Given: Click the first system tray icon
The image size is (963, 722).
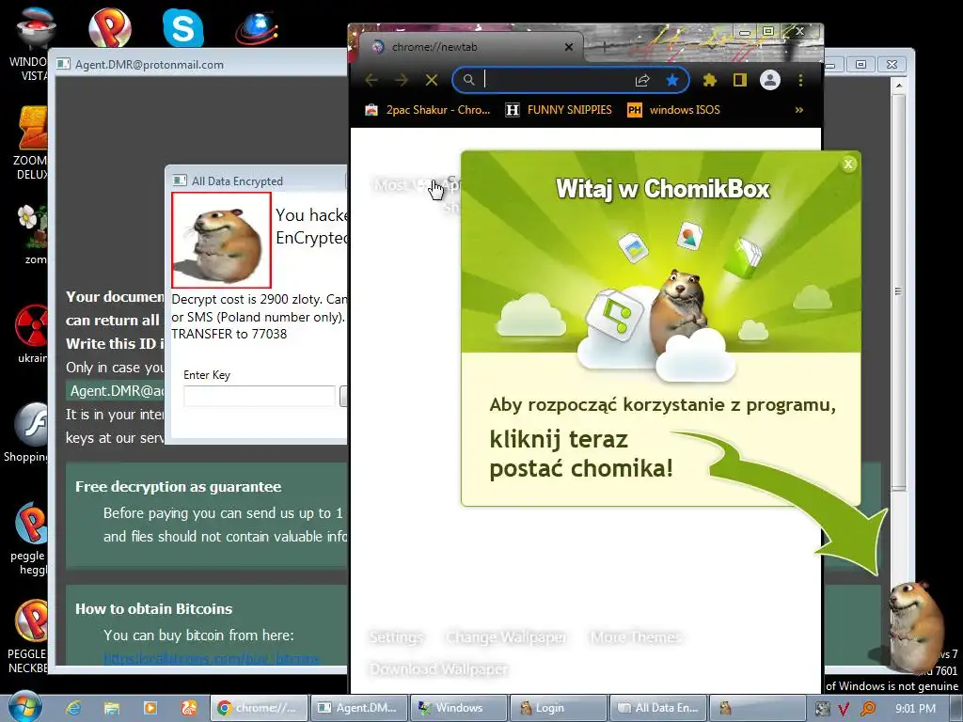Looking at the screenshot, I should tap(822, 709).
